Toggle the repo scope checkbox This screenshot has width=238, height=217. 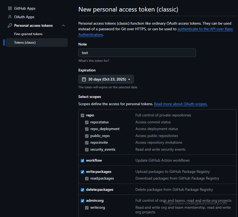82,115
